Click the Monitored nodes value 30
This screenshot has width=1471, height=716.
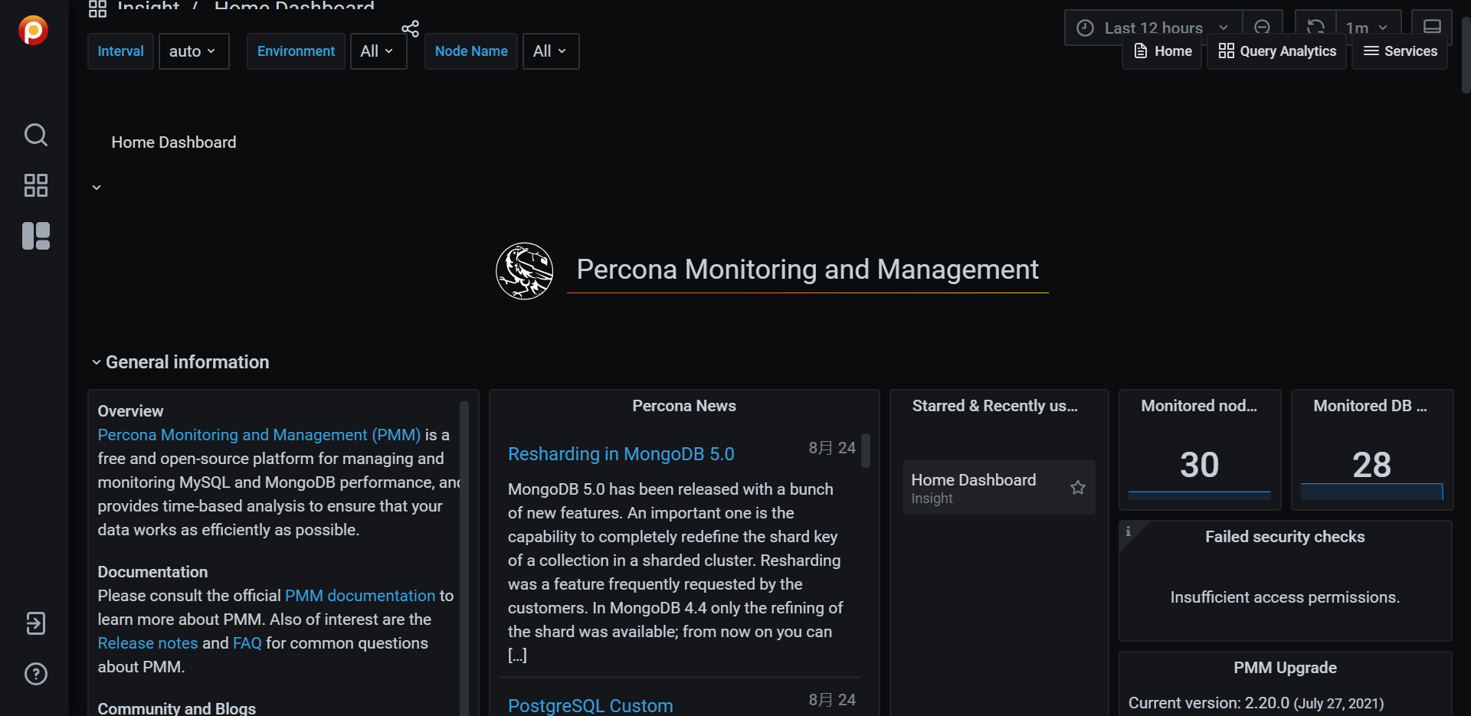(x=1200, y=465)
